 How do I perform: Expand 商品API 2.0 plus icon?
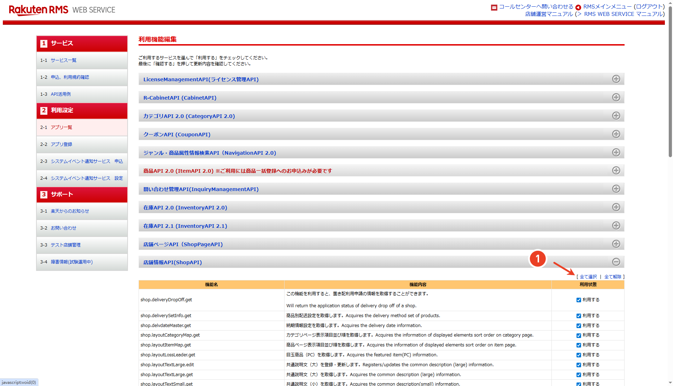616,171
